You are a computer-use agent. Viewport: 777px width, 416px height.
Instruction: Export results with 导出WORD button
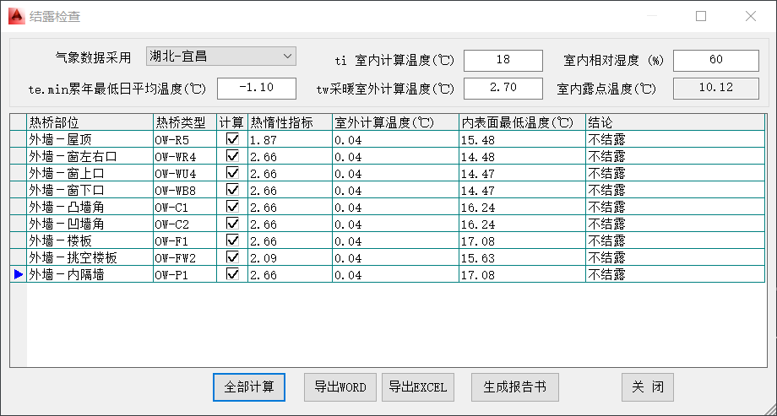tap(340, 387)
